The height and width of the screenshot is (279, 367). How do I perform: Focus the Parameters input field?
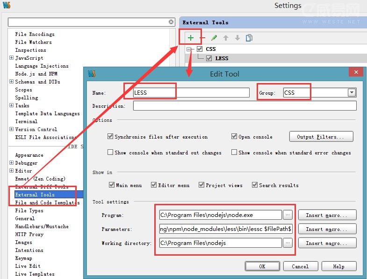tap(226, 229)
